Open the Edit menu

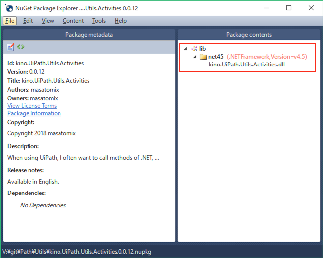coord(28,21)
